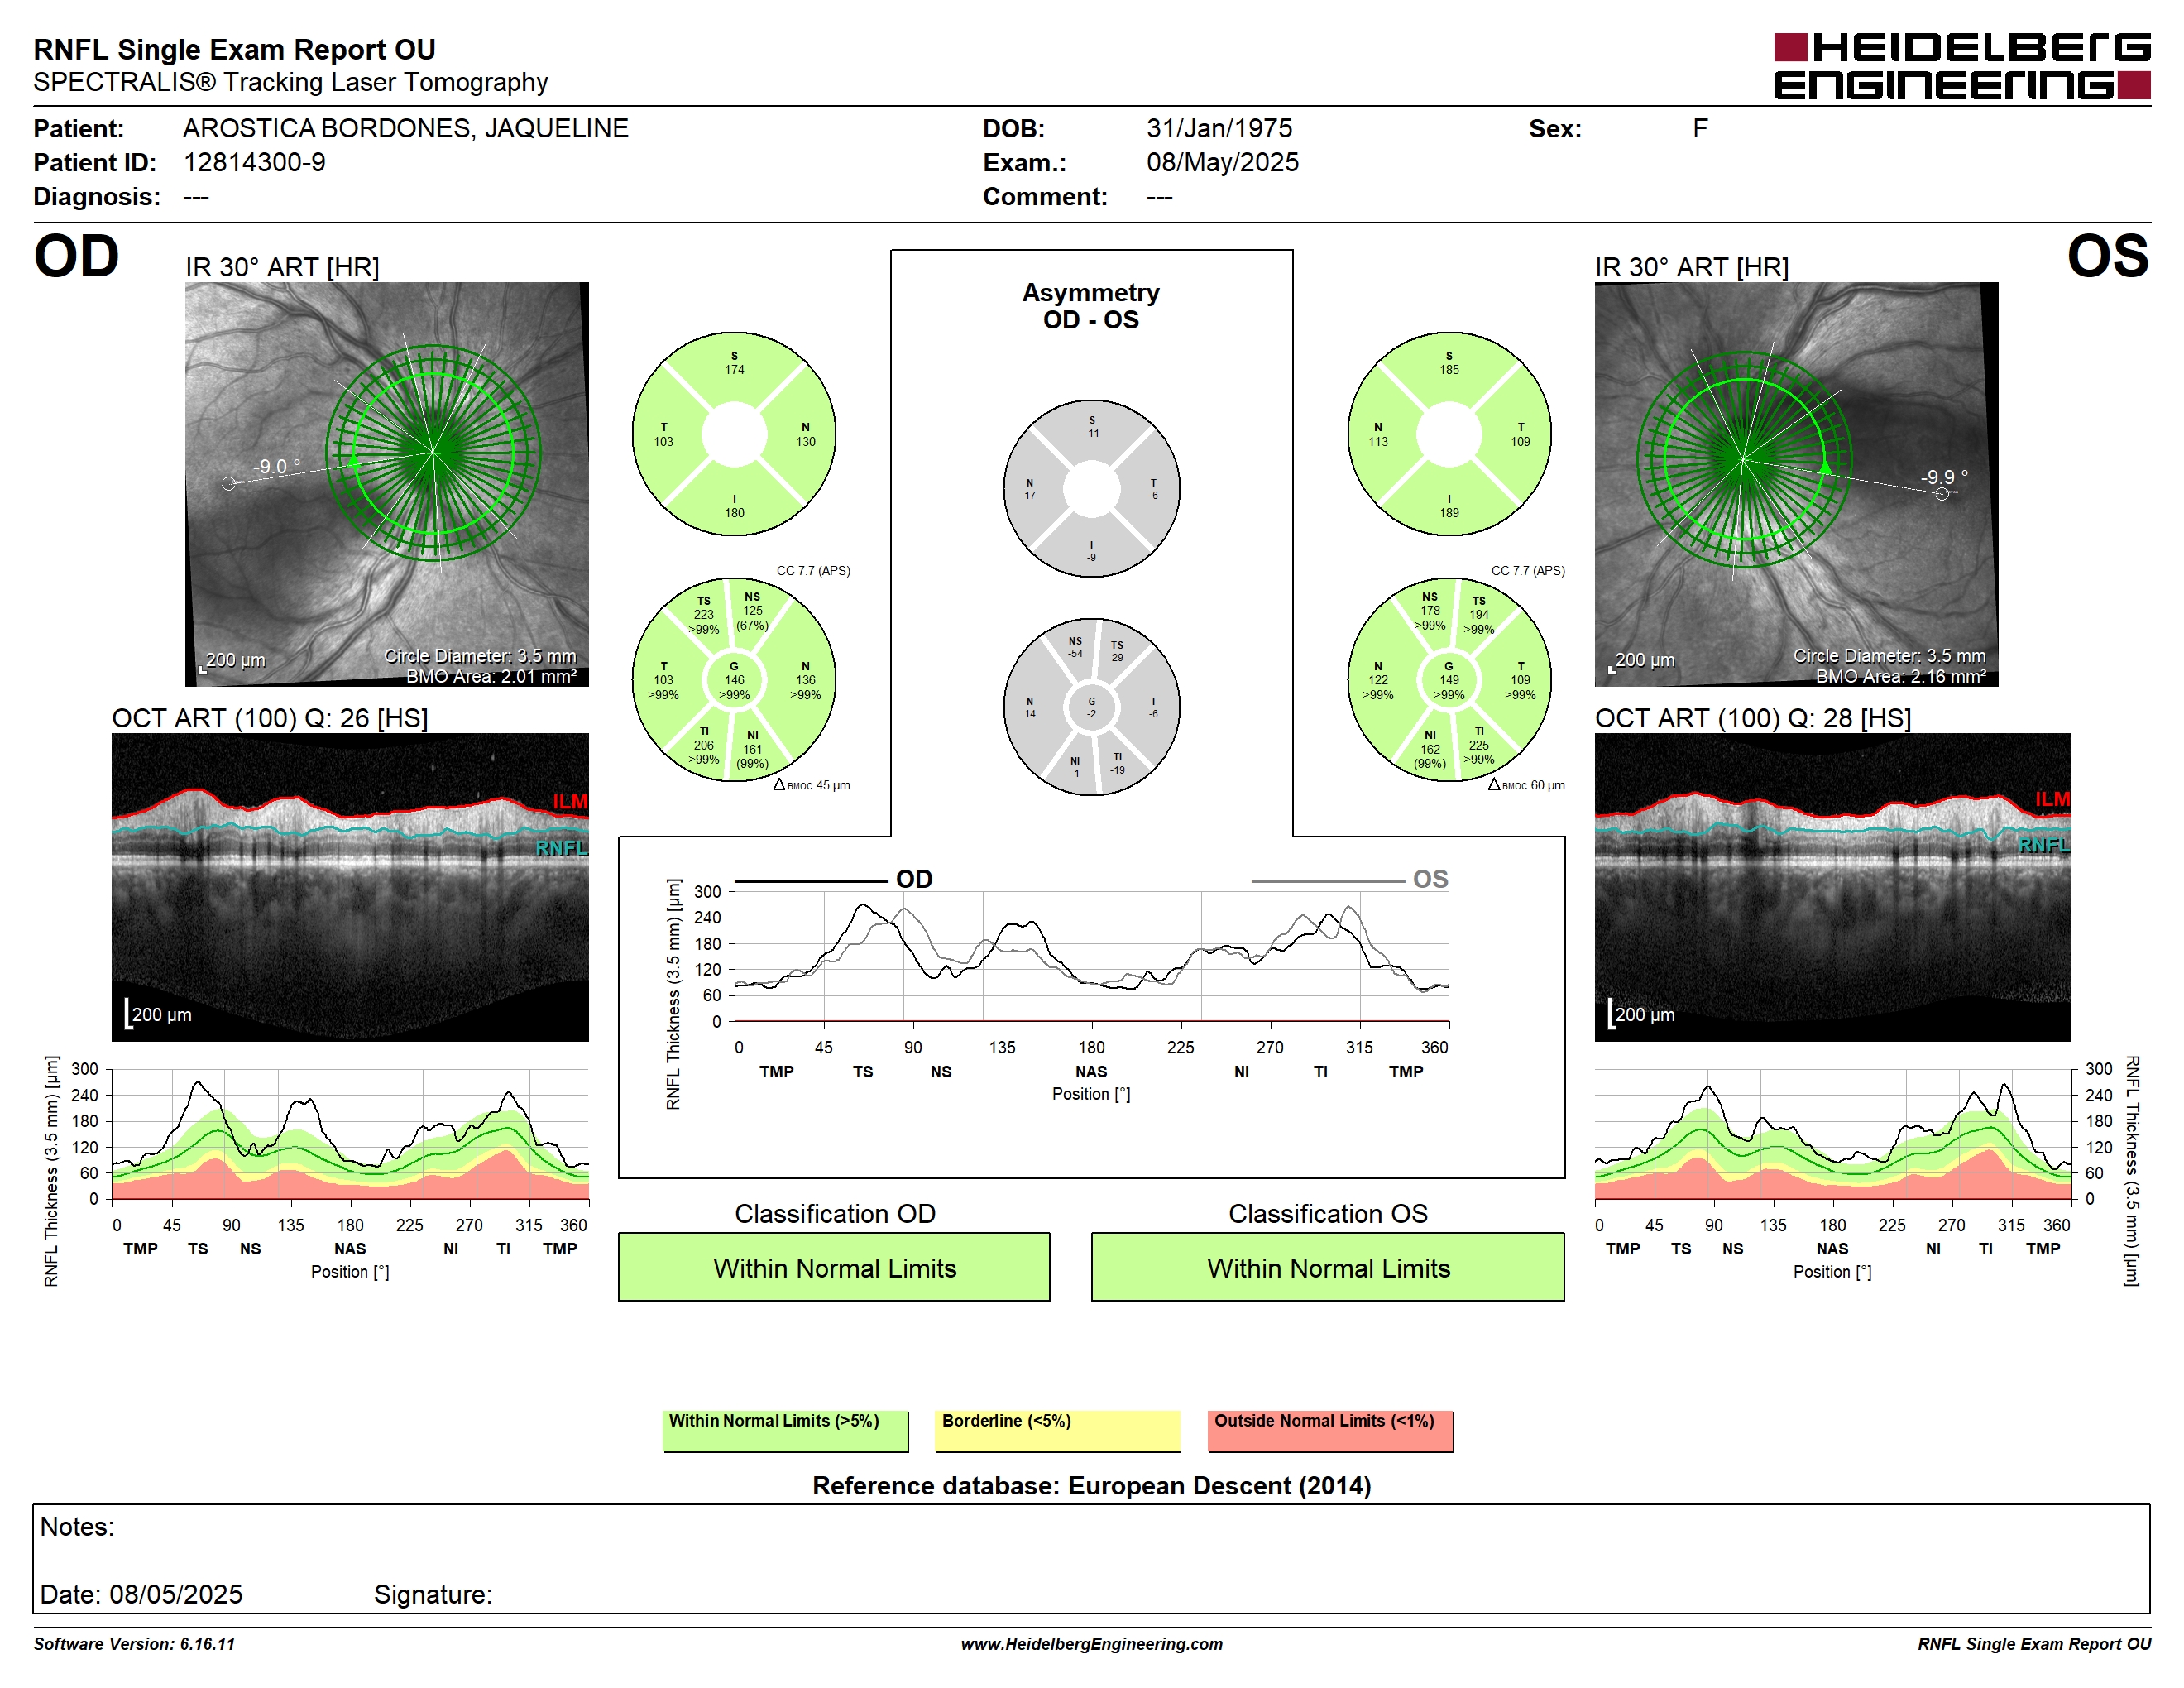The width and height of the screenshot is (2184, 1688).
Task: Click the asymmetry TS value 29
Action: click(1117, 658)
